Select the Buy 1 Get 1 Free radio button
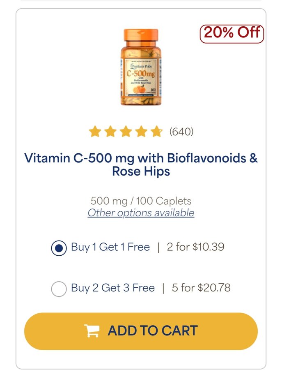The height and width of the screenshot is (370, 282). coord(59,248)
